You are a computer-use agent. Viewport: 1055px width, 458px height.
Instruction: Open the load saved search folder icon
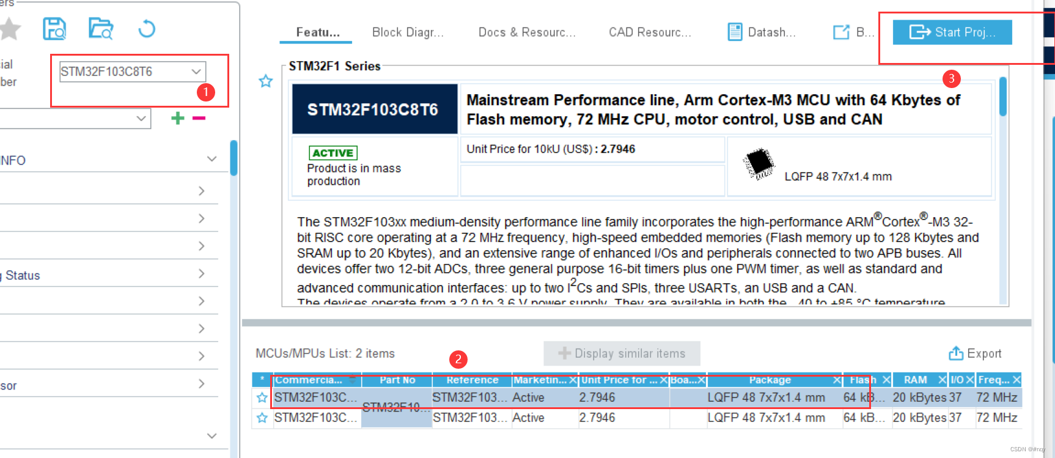pyautogui.click(x=101, y=29)
